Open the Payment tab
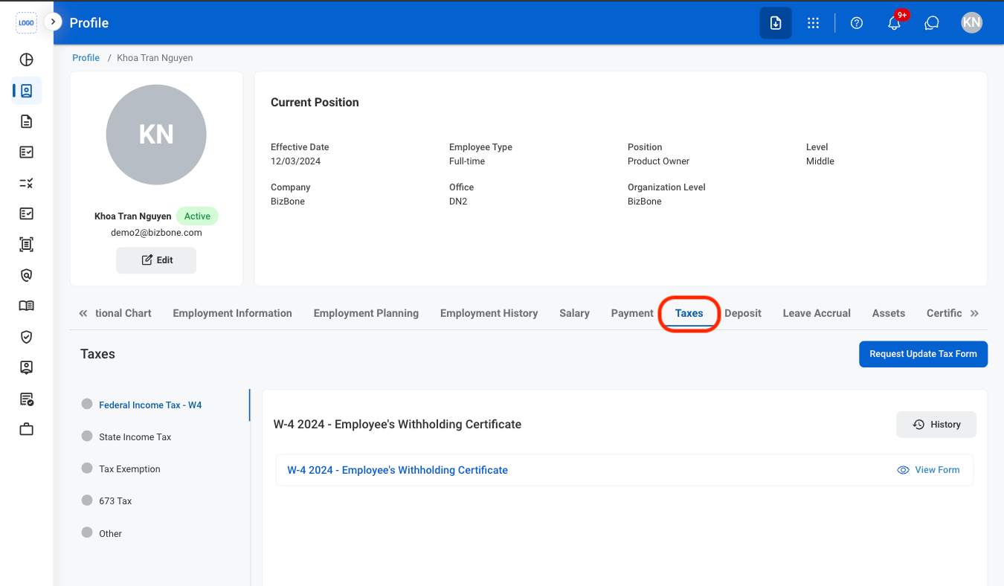Viewport: 1004px width, 586px height. [632, 313]
